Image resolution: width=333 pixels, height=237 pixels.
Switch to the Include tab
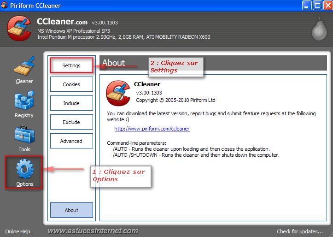coord(71,103)
